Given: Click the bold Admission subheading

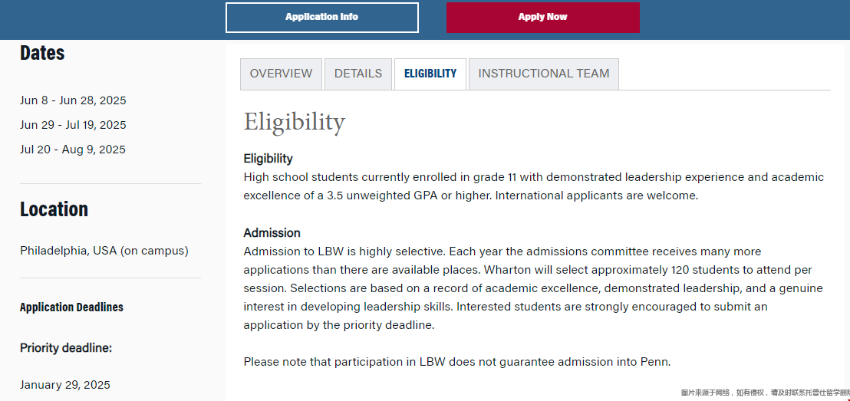Looking at the screenshot, I should (x=272, y=232).
